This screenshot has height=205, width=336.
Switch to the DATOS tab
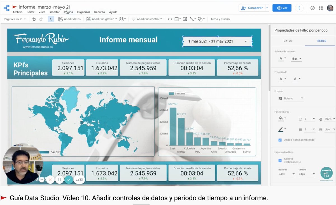(x=288, y=41)
